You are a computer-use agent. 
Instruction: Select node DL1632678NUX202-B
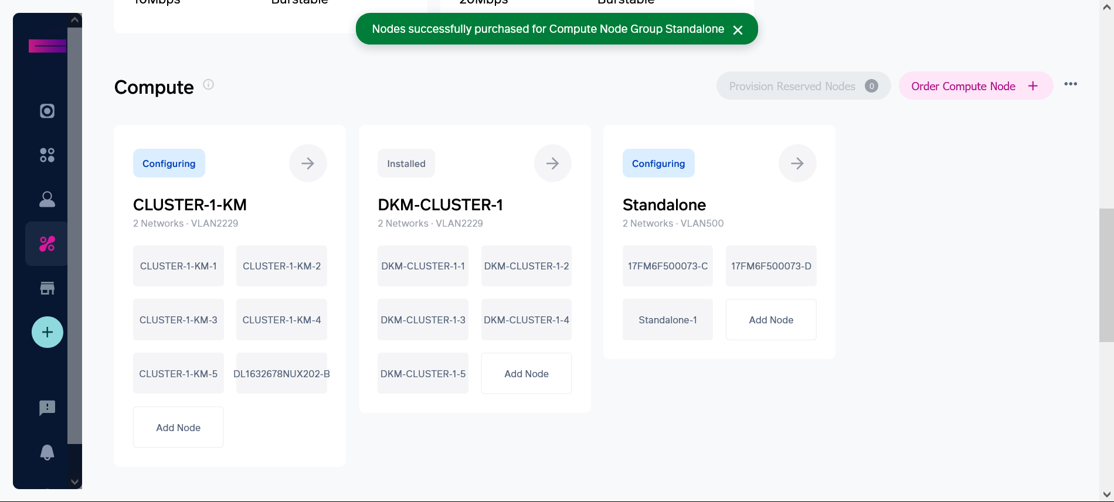coord(281,374)
